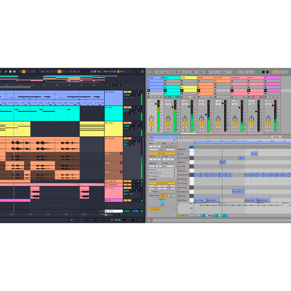Click the record circle in light window

pyautogui.click(x=267, y=72)
